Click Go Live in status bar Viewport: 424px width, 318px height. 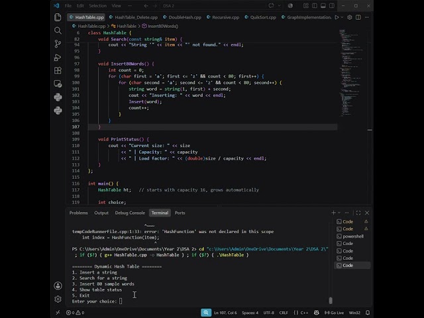334,313
